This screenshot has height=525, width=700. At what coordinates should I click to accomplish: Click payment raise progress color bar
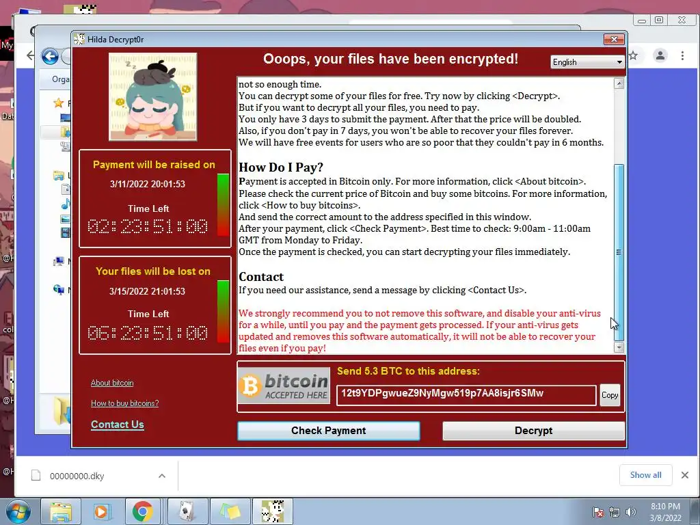click(x=224, y=205)
